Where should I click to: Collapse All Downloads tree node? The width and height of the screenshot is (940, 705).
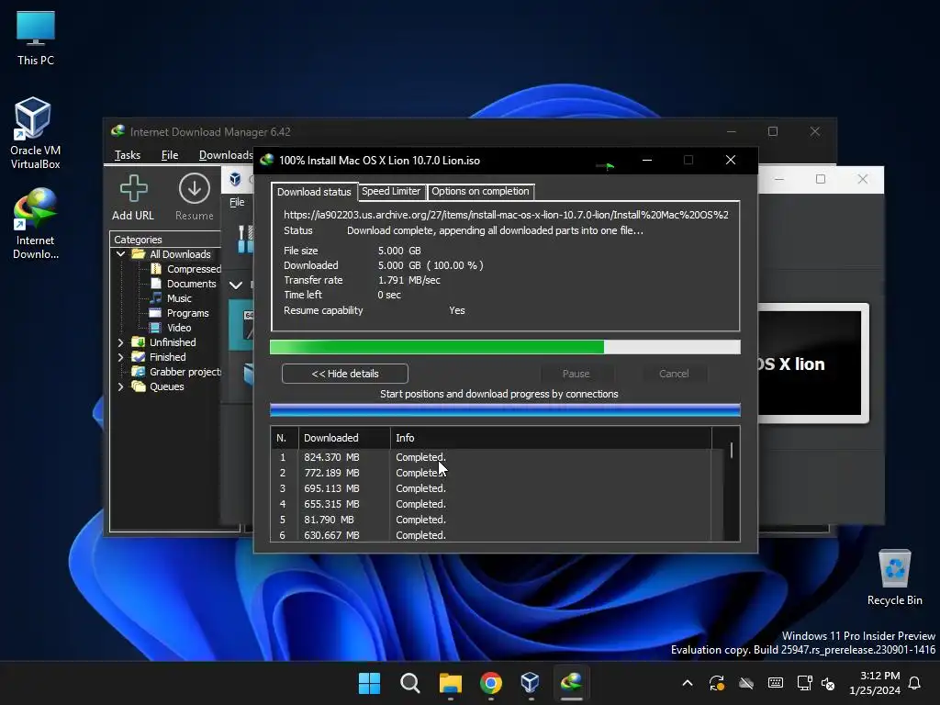pyautogui.click(x=120, y=254)
